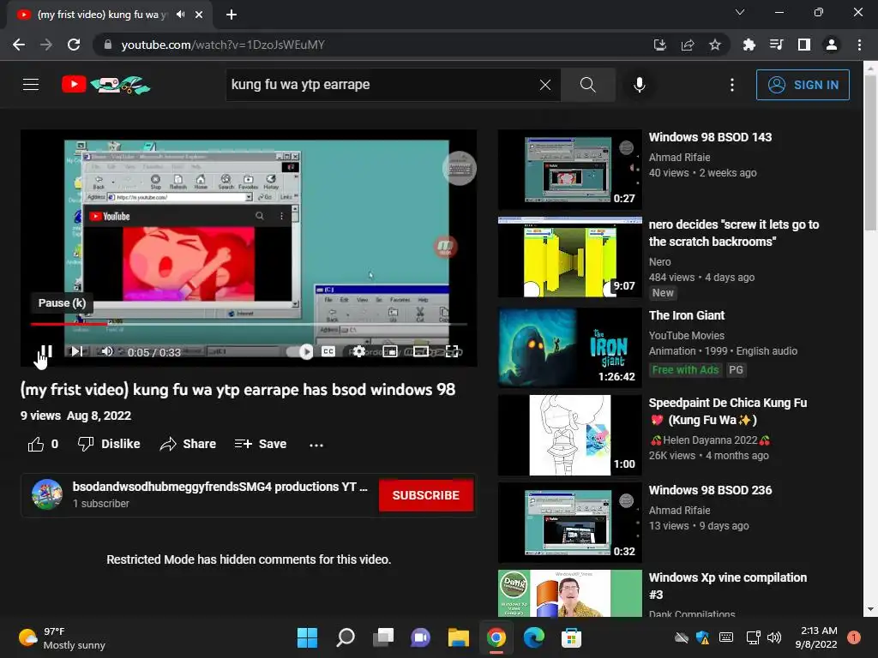Open Windows 98 BSOD 143 thumbnail
This screenshot has width=878, height=658.
point(569,170)
